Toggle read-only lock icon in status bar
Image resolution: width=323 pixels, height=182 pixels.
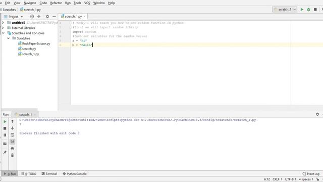point(317,179)
